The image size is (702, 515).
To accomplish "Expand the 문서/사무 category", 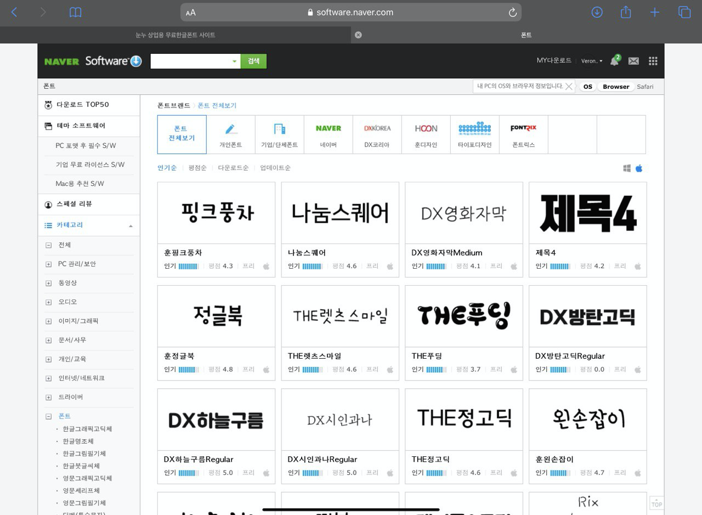I will [x=49, y=341].
